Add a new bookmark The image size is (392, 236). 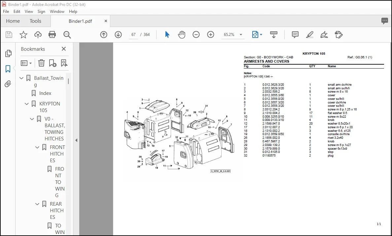pyautogui.click(x=53, y=63)
